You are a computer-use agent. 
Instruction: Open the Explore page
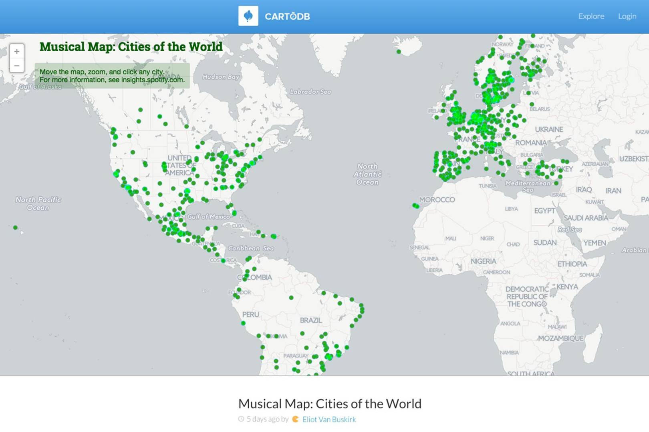[591, 16]
